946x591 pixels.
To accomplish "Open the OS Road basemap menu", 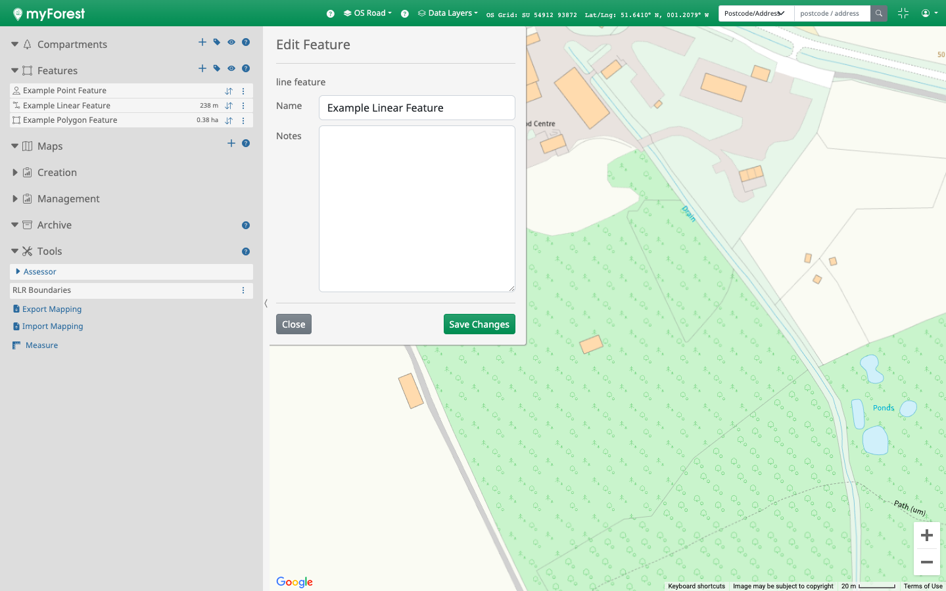I will (x=368, y=13).
